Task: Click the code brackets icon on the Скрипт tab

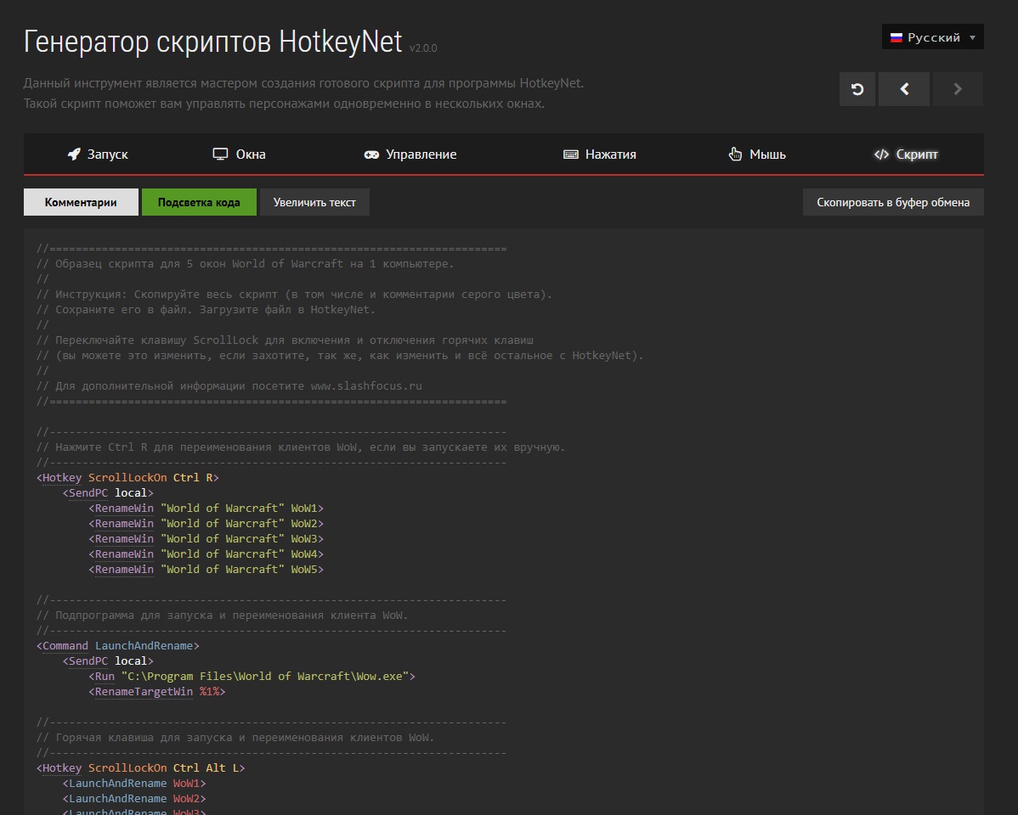Action: pyautogui.click(x=881, y=155)
